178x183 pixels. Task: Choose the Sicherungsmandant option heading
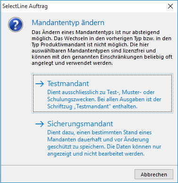(80, 124)
